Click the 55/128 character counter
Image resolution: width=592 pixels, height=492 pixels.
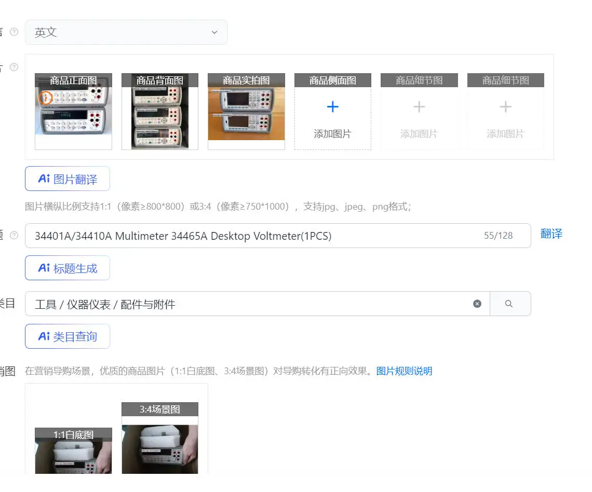point(499,236)
